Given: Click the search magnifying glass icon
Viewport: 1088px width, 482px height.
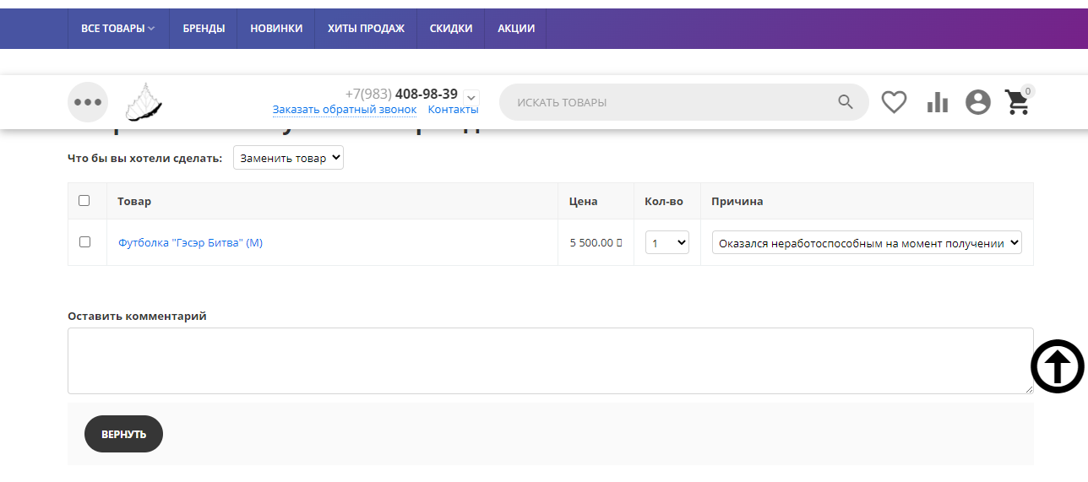Looking at the screenshot, I should click(846, 102).
